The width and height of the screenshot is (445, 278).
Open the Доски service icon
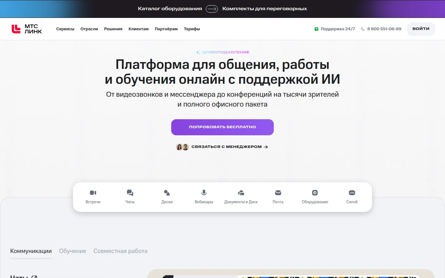167,193
